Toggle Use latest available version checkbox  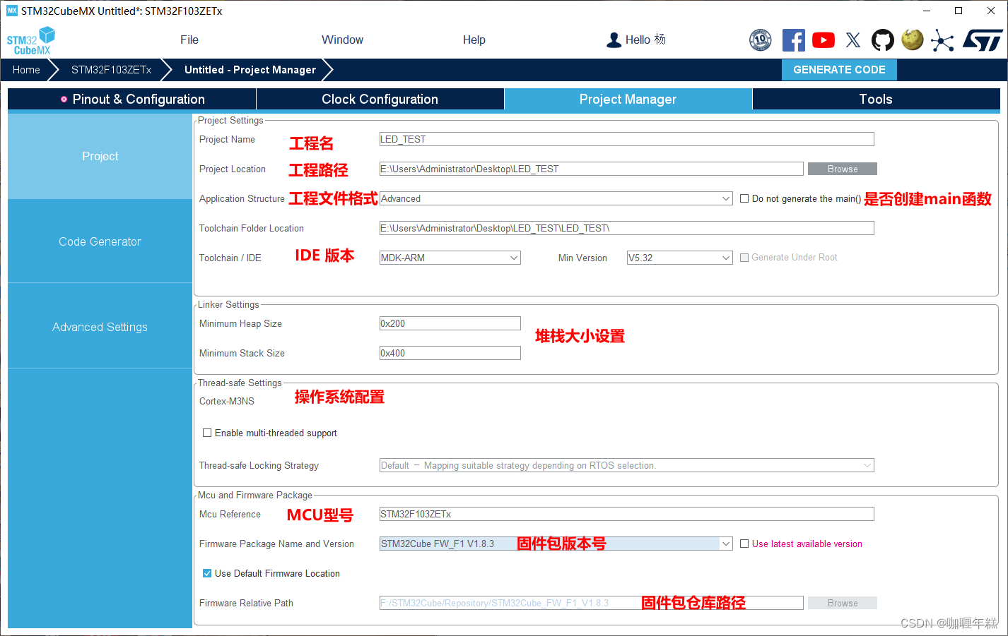click(x=744, y=544)
